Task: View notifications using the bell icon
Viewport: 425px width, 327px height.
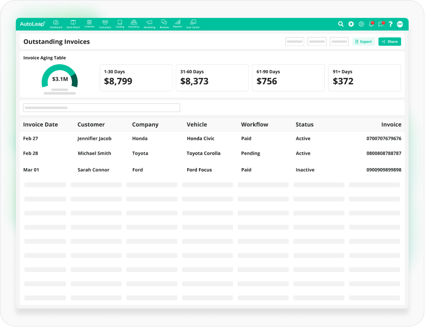Action: click(x=371, y=24)
